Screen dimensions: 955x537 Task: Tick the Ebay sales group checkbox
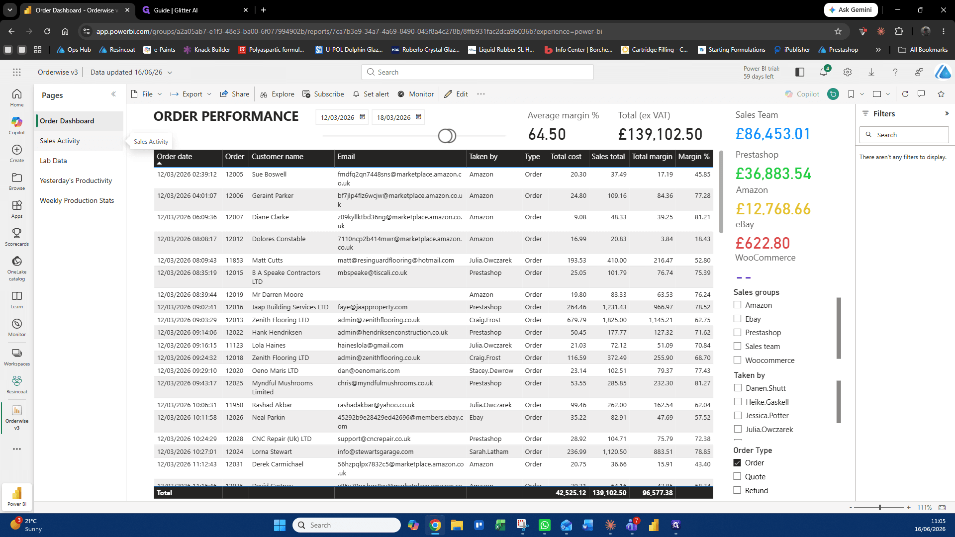[x=738, y=319]
